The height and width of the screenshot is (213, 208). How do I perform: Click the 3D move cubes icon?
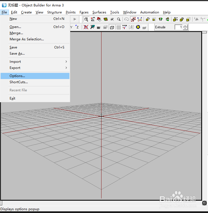click(x=175, y=19)
